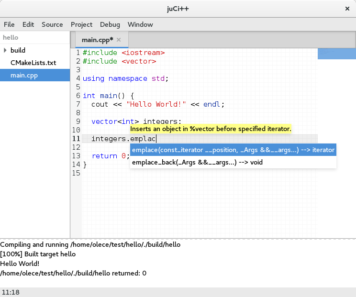Click the build folder entry

coord(18,50)
